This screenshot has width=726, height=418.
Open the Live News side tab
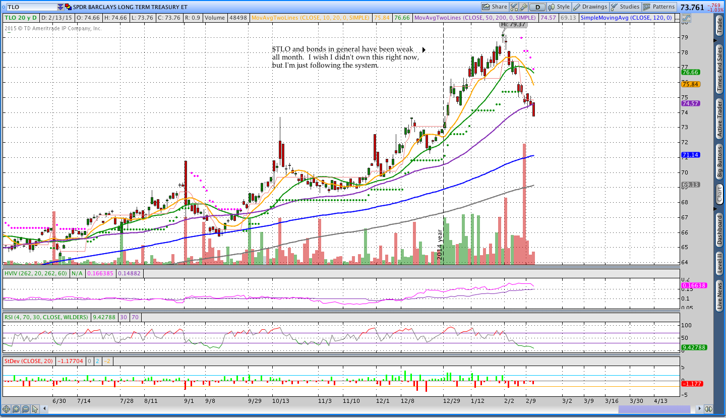(720, 296)
